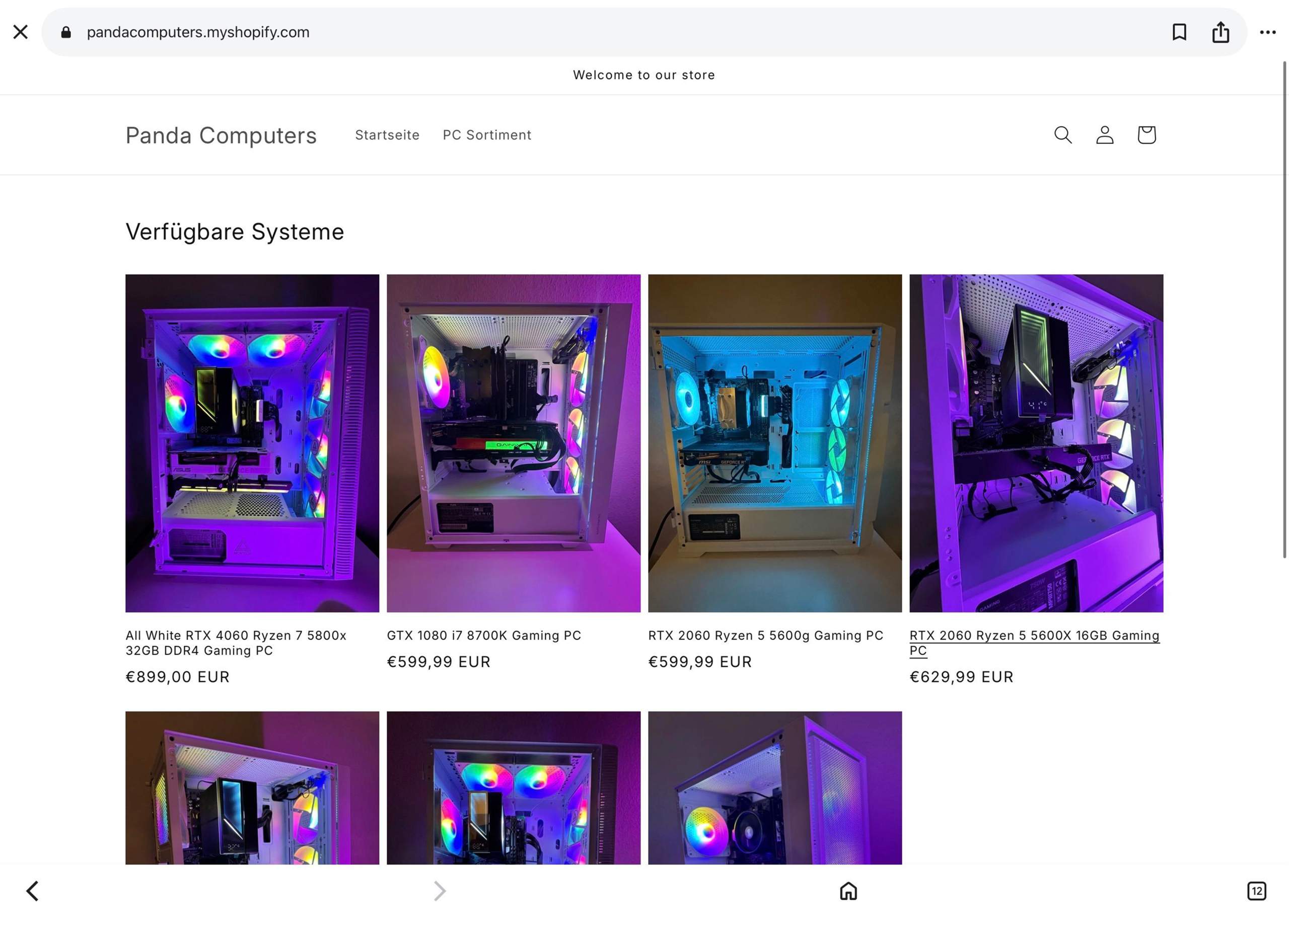
Task: Navigate to the Startseite menu item
Action: (388, 135)
